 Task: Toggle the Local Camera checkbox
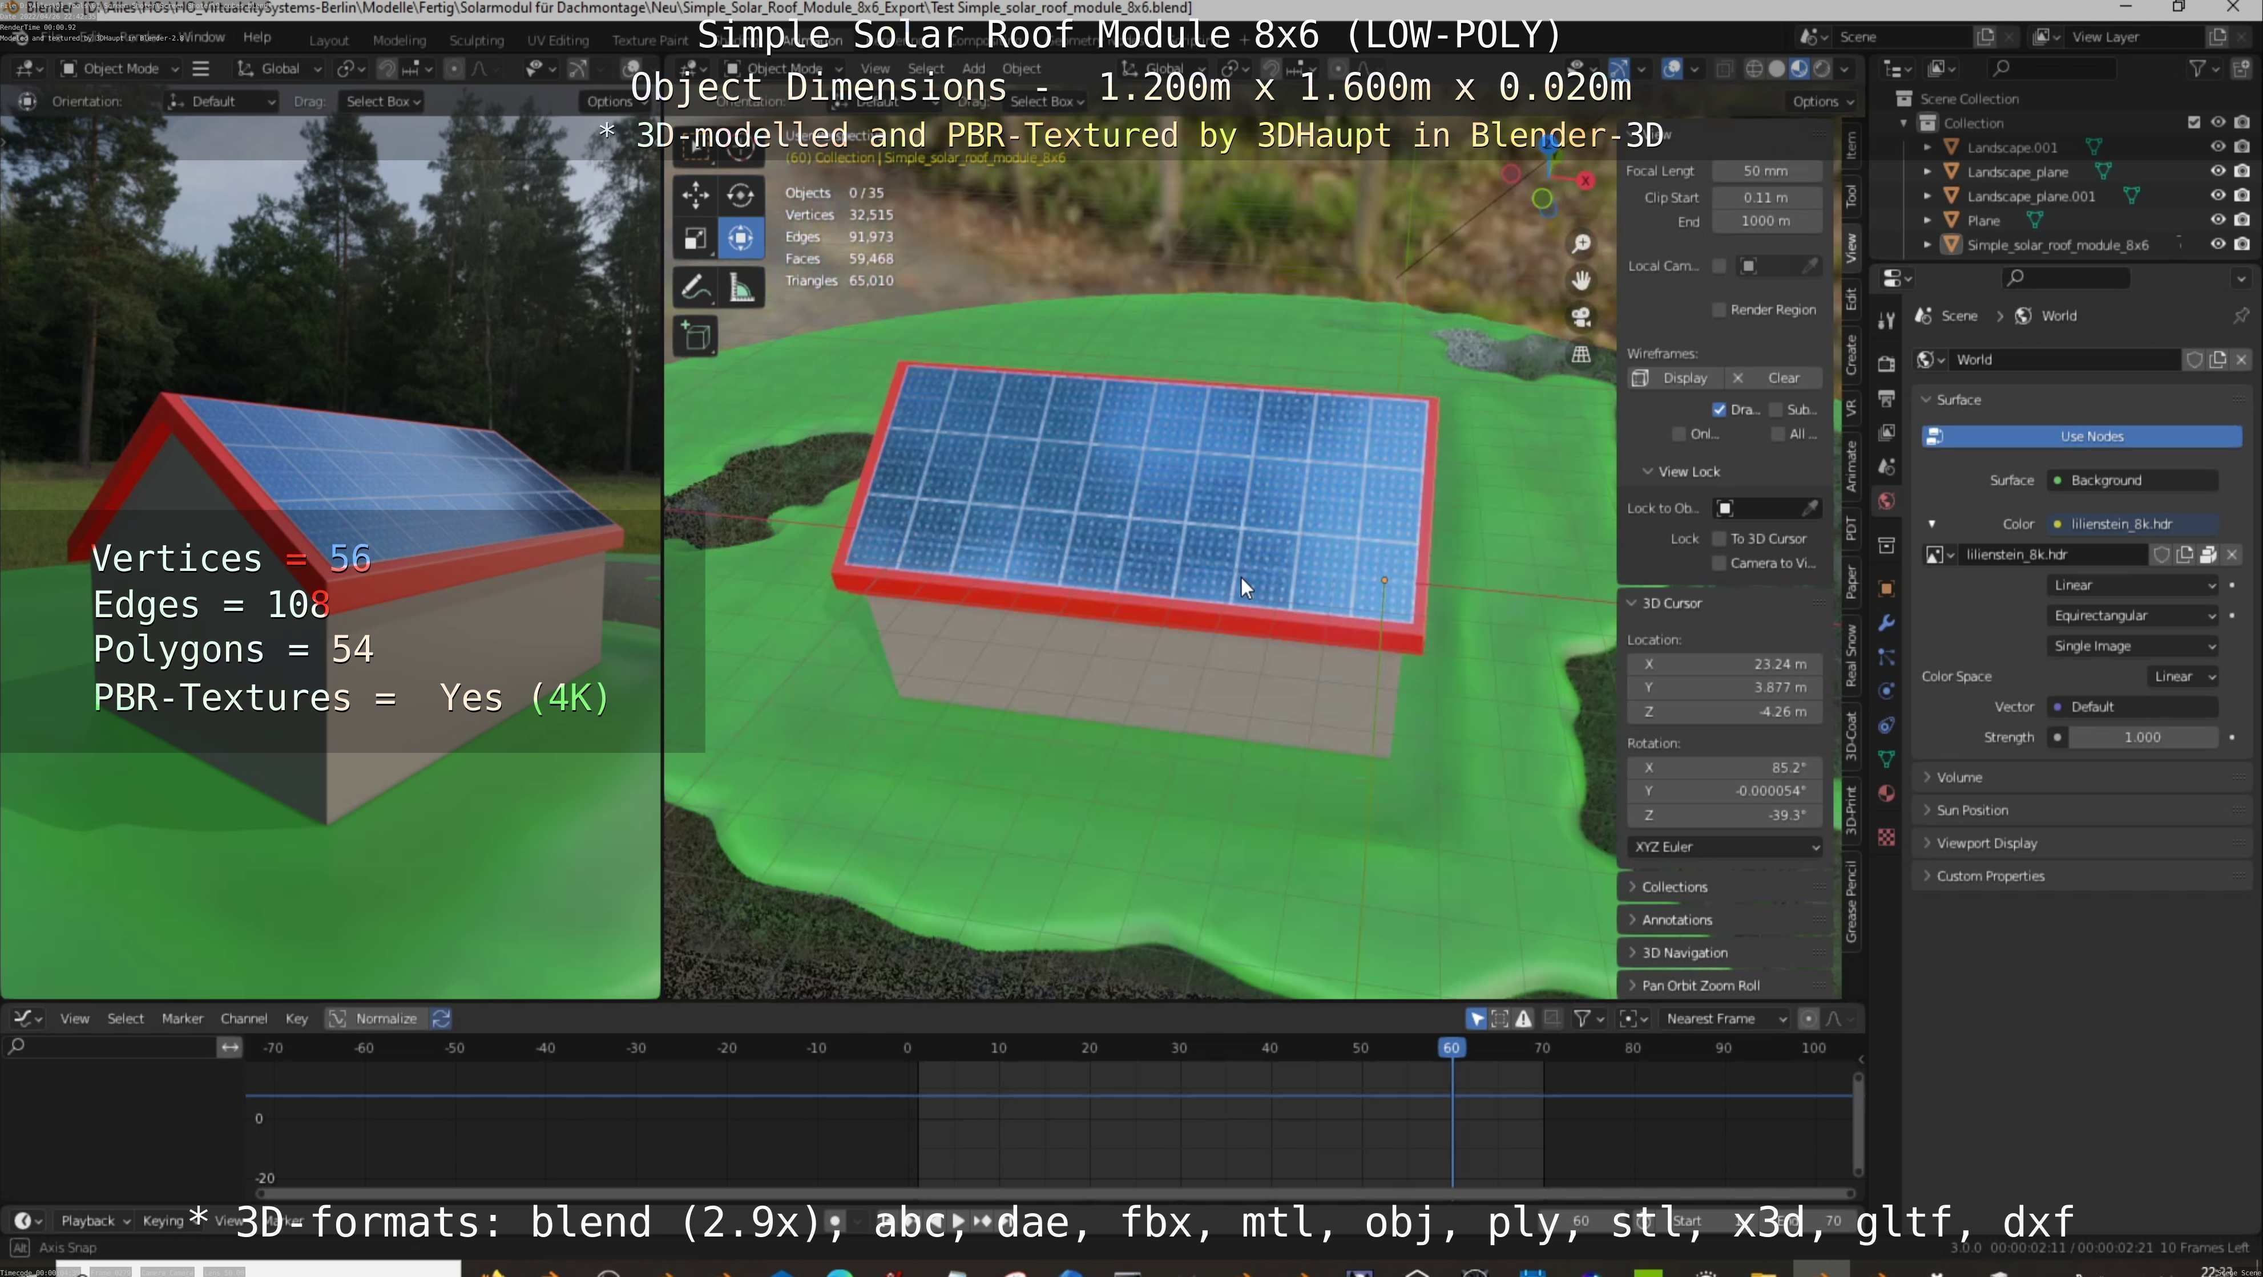pos(1719,266)
